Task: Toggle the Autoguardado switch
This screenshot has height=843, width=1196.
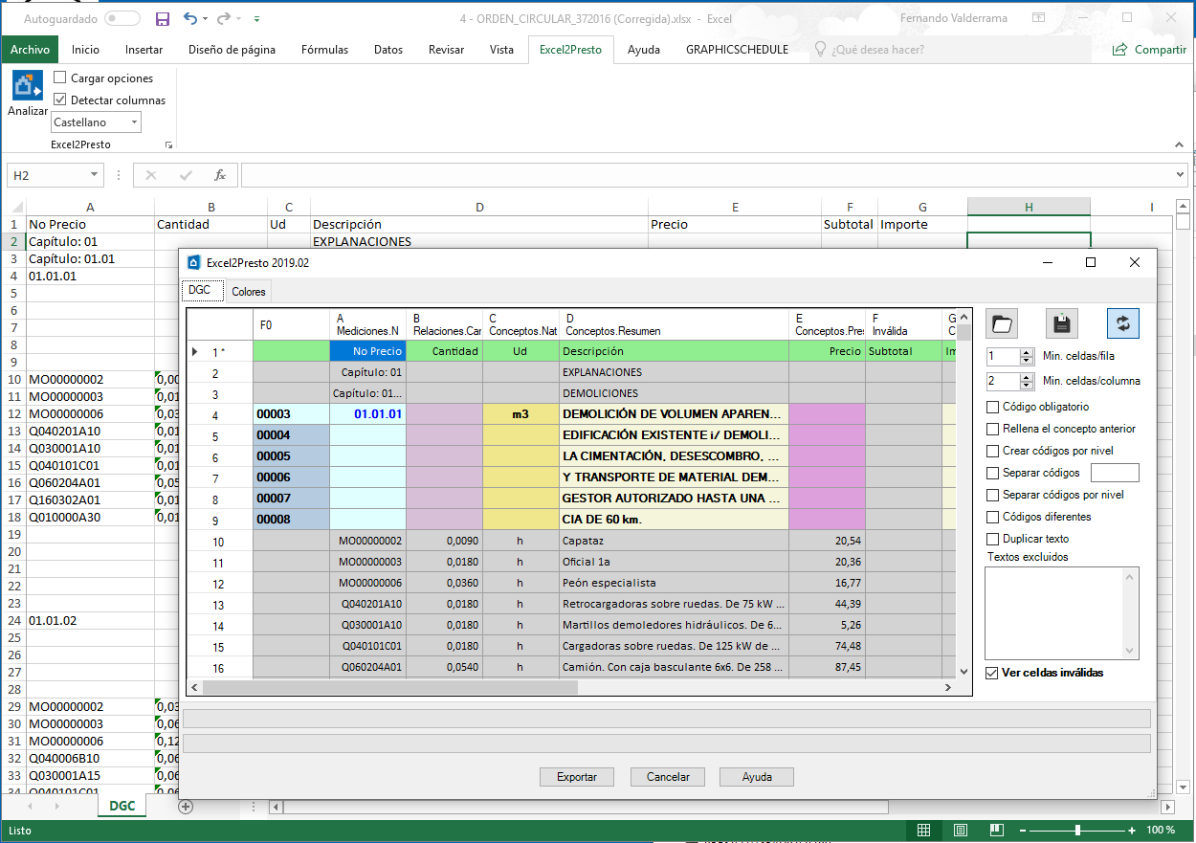Action: (122, 18)
